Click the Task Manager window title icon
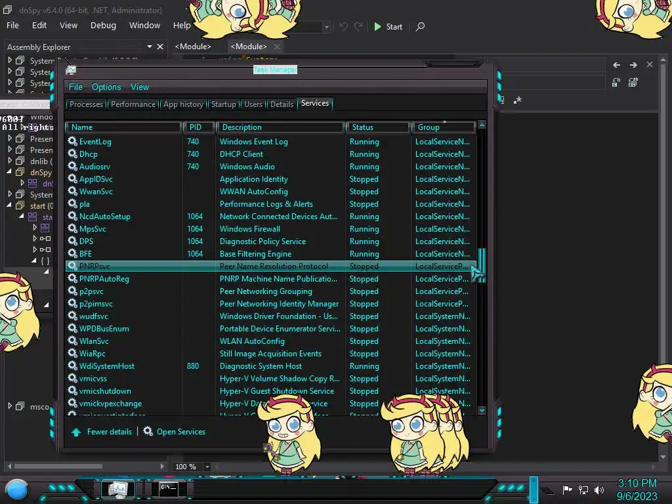Image resolution: width=672 pixels, height=504 pixels. (x=71, y=70)
